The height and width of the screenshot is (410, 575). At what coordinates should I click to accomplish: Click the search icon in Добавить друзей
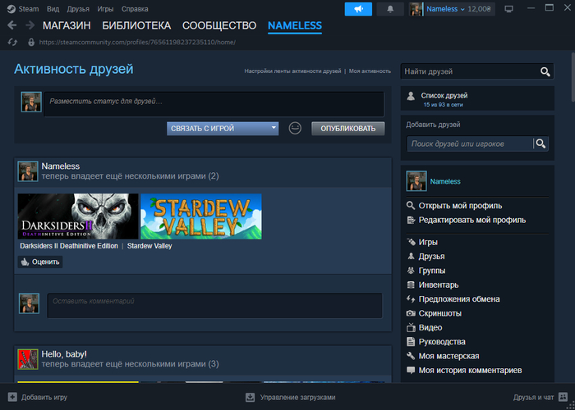tap(540, 143)
